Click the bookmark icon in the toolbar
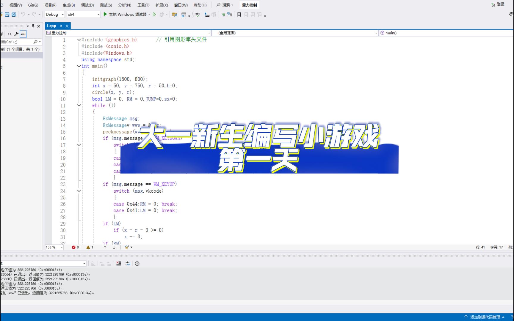Image resolution: width=514 pixels, height=321 pixels. click(239, 14)
